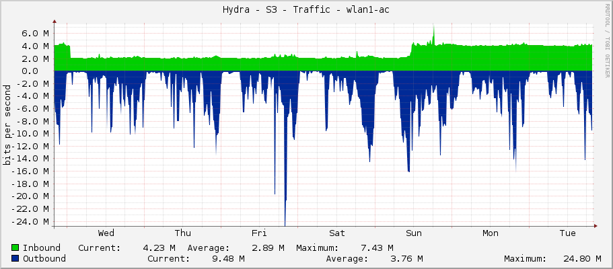Viewport: 613px width, 269px height.
Task: Click the '-16.0 M' y-axis label
Action: [30, 171]
